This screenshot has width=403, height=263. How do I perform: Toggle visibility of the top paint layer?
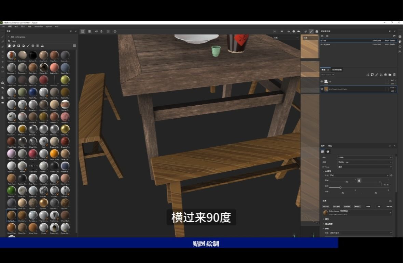click(x=322, y=81)
